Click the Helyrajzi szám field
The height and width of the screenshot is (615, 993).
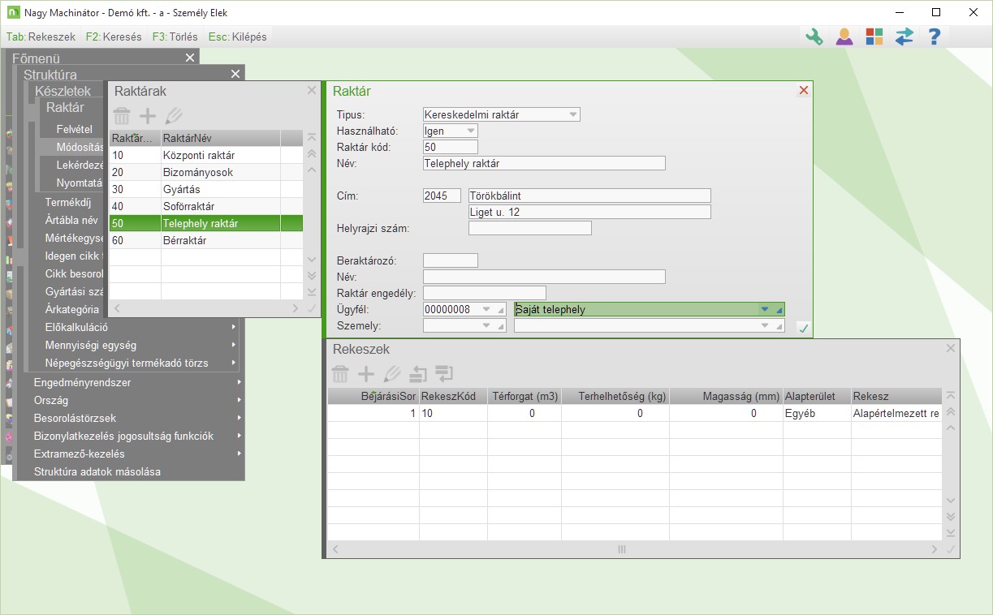click(530, 228)
